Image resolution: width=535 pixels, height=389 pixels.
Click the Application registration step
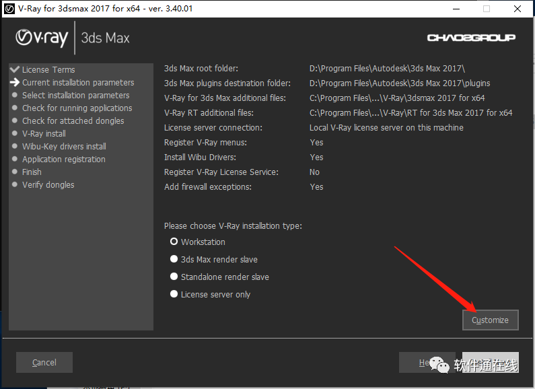coord(64,160)
